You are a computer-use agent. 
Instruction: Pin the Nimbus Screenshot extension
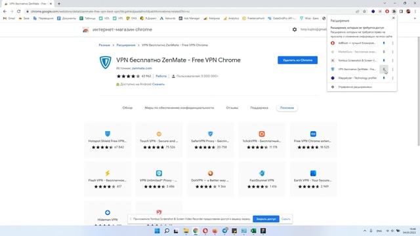coord(384,60)
